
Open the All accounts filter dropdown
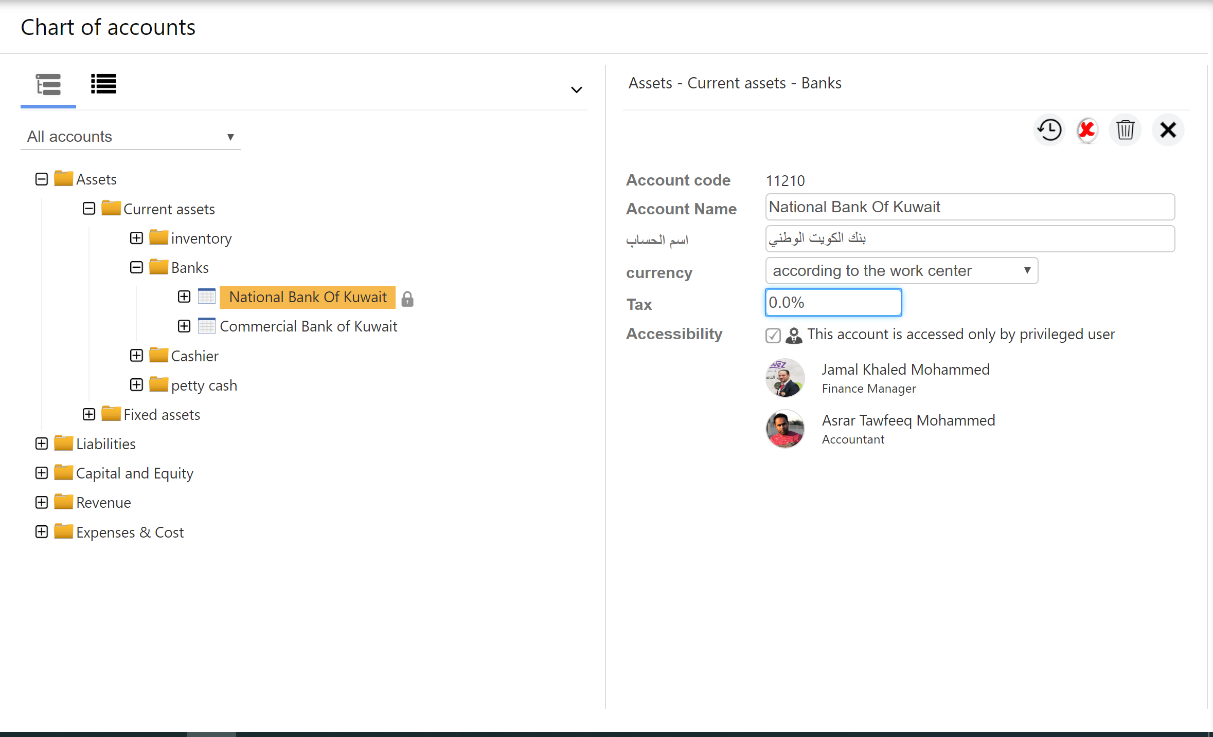131,137
